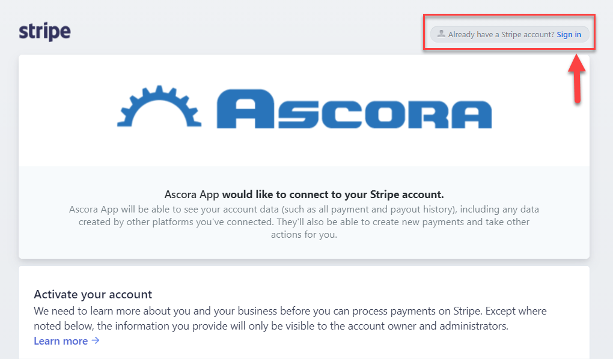Select the "Activate your account" heading
Viewport: 613px width, 359px height.
[x=93, y=294]
